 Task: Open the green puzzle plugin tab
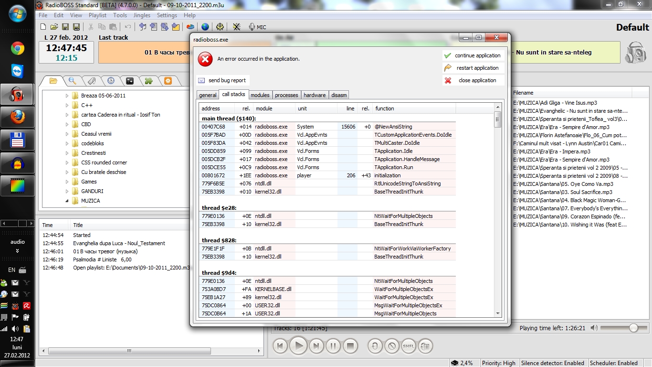click(148, 81)
